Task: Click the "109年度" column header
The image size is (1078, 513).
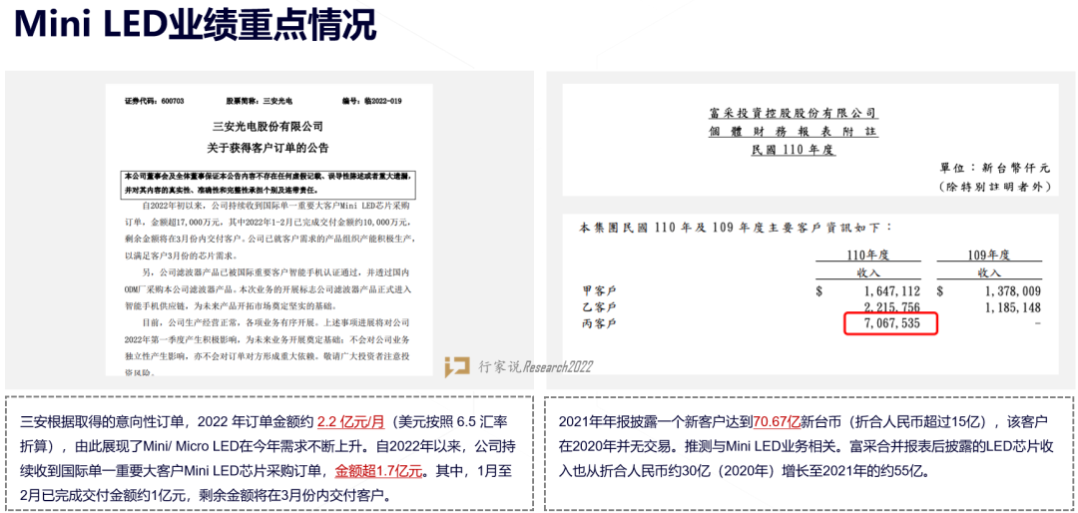Action: 988,256
